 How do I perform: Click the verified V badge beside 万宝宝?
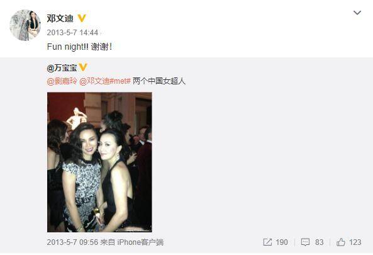tap(83, 67)
